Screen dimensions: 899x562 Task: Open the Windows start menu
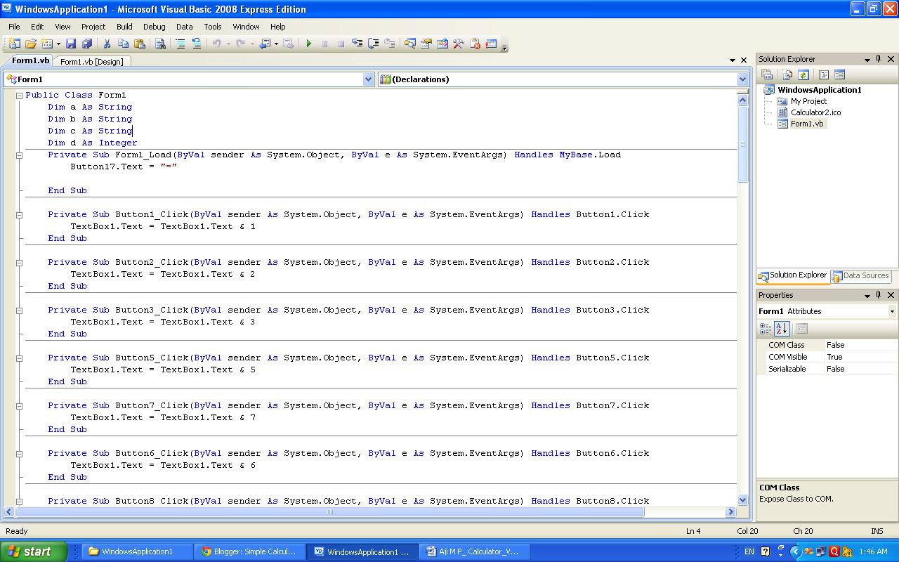pyautogui.click(x=34, y=551)
